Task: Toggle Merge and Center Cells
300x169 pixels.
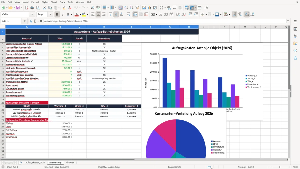Action: pyautogui.click(x=135, y=15)
